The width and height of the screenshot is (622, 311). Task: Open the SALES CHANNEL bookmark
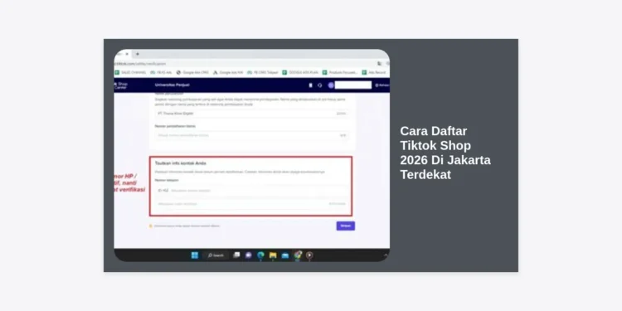click(x=130, y=73)
